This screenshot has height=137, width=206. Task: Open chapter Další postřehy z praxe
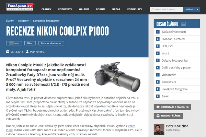point(177,68)
